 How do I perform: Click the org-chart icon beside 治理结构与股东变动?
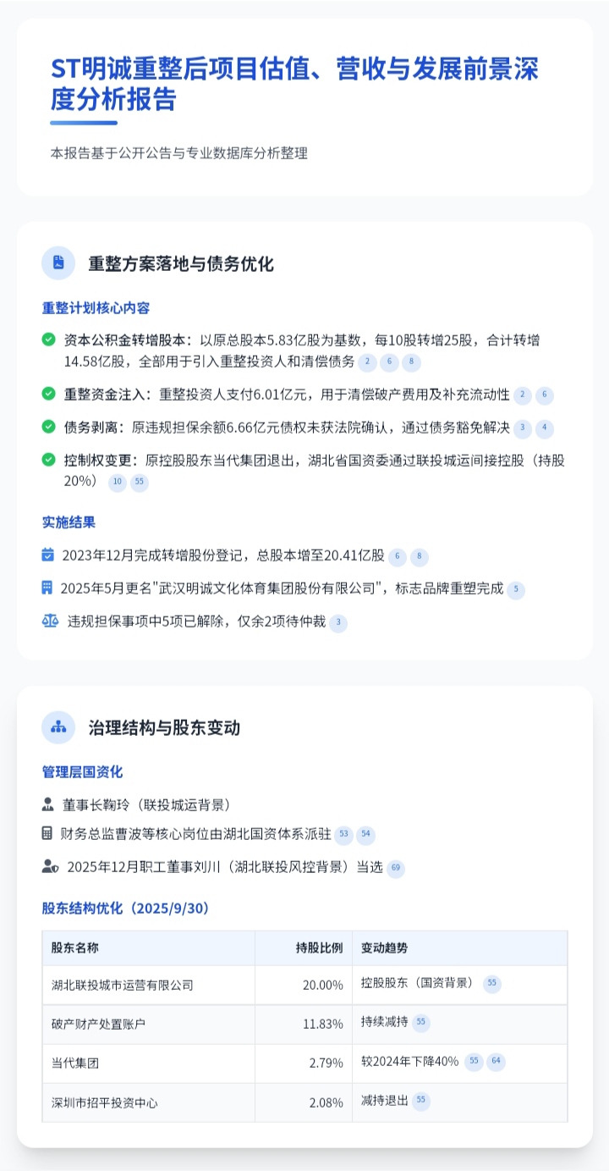click(58, 726)
